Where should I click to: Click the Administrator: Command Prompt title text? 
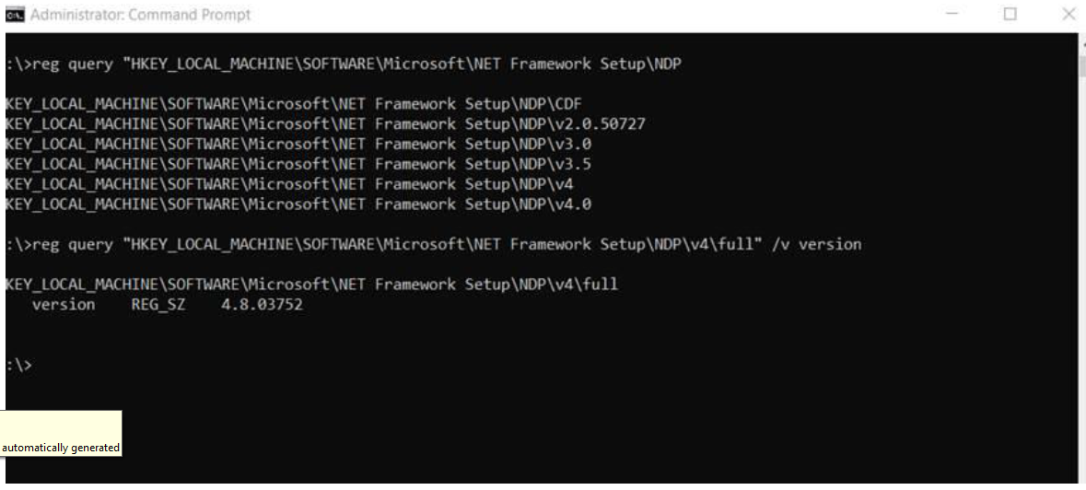141,15
